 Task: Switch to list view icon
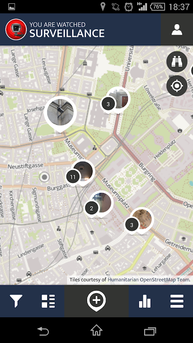(x=48, y=301)
